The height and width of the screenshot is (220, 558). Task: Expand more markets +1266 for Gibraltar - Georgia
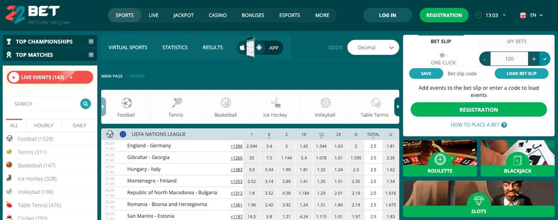[x=236, y=158]
